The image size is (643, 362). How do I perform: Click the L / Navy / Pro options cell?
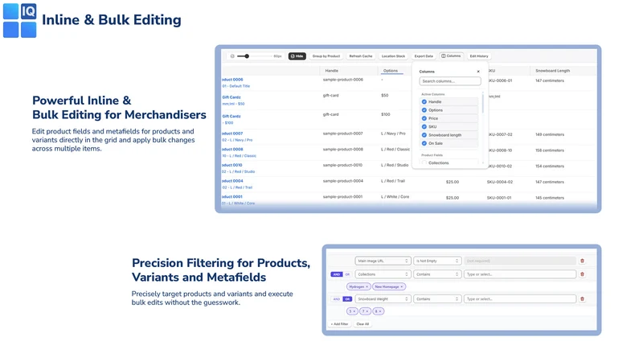click(x=393, y=134)
